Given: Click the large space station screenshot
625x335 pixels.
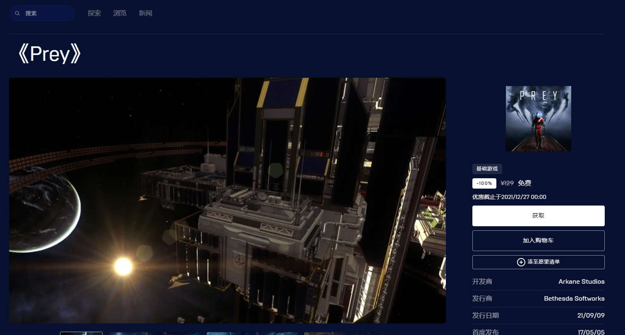Looking at the screenshot, I should tap(227, 201).
